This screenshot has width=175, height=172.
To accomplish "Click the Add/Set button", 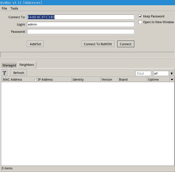I will tap(35, 44).
